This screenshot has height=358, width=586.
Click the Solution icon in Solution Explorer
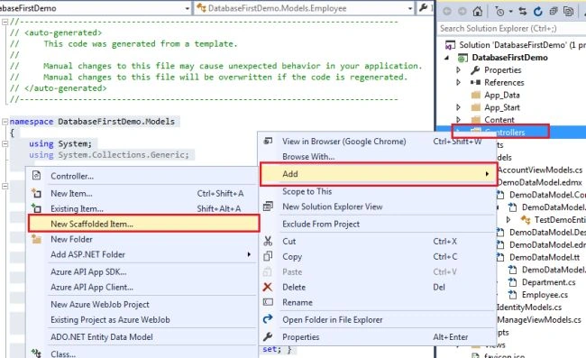450,45
